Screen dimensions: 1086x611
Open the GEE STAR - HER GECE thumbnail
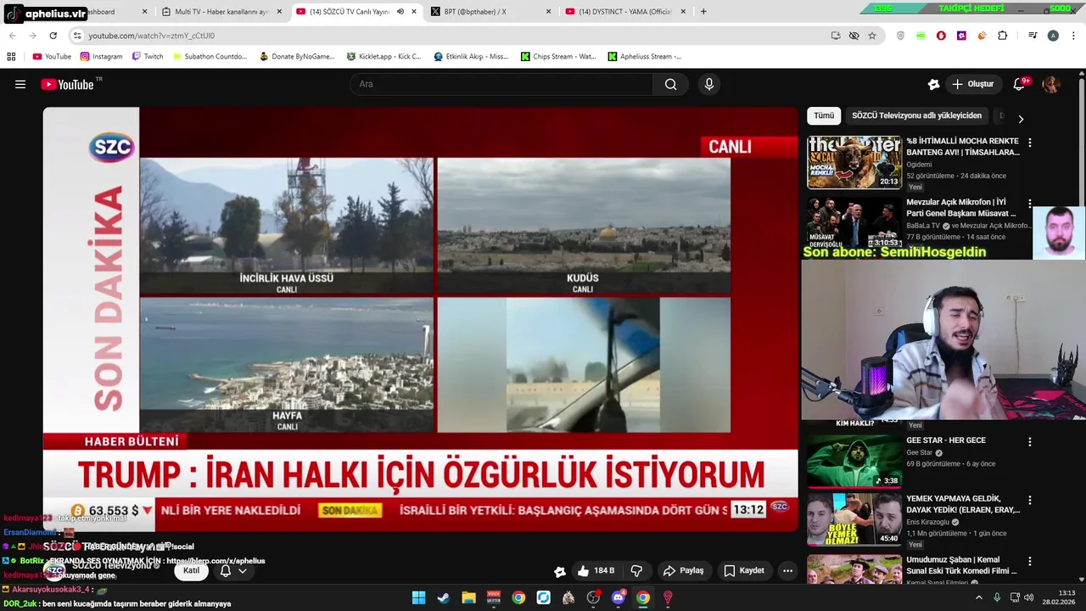click(x=854, y=461)
